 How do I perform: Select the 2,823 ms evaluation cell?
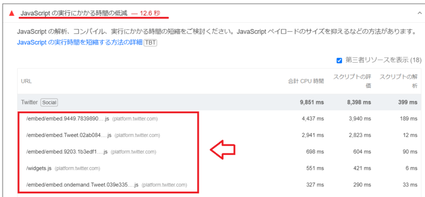tap(360, 135)
